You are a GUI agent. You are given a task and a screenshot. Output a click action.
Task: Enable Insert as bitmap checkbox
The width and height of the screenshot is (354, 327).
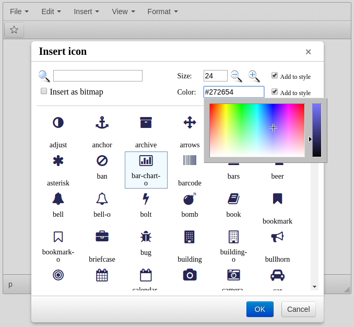(44, 91)
